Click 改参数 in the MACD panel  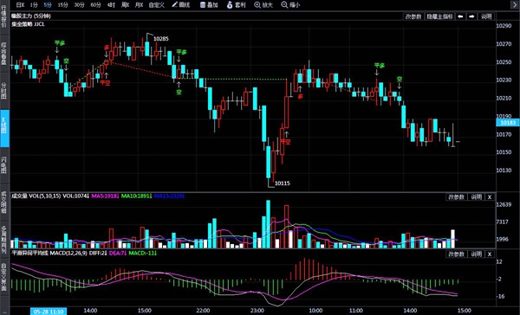click(457, 254)
